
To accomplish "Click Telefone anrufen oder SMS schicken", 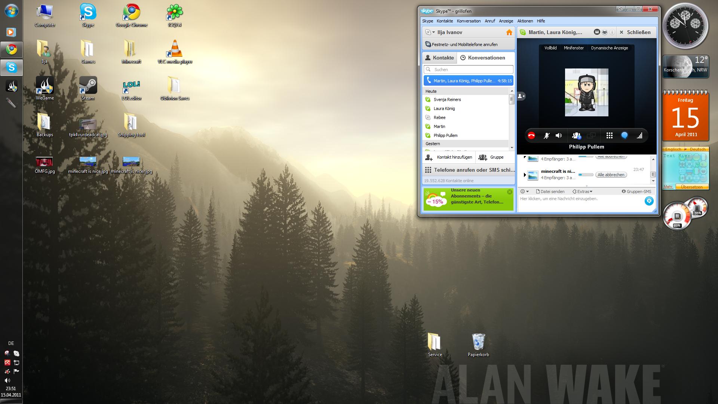I will 469,170.
